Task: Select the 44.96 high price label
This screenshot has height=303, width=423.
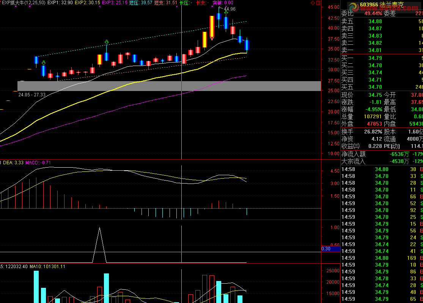Action: click(x=230, y=9)
